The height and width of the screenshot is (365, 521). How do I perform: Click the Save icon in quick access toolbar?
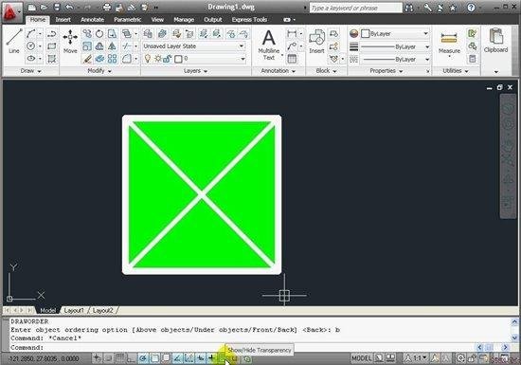click(57, 8)
